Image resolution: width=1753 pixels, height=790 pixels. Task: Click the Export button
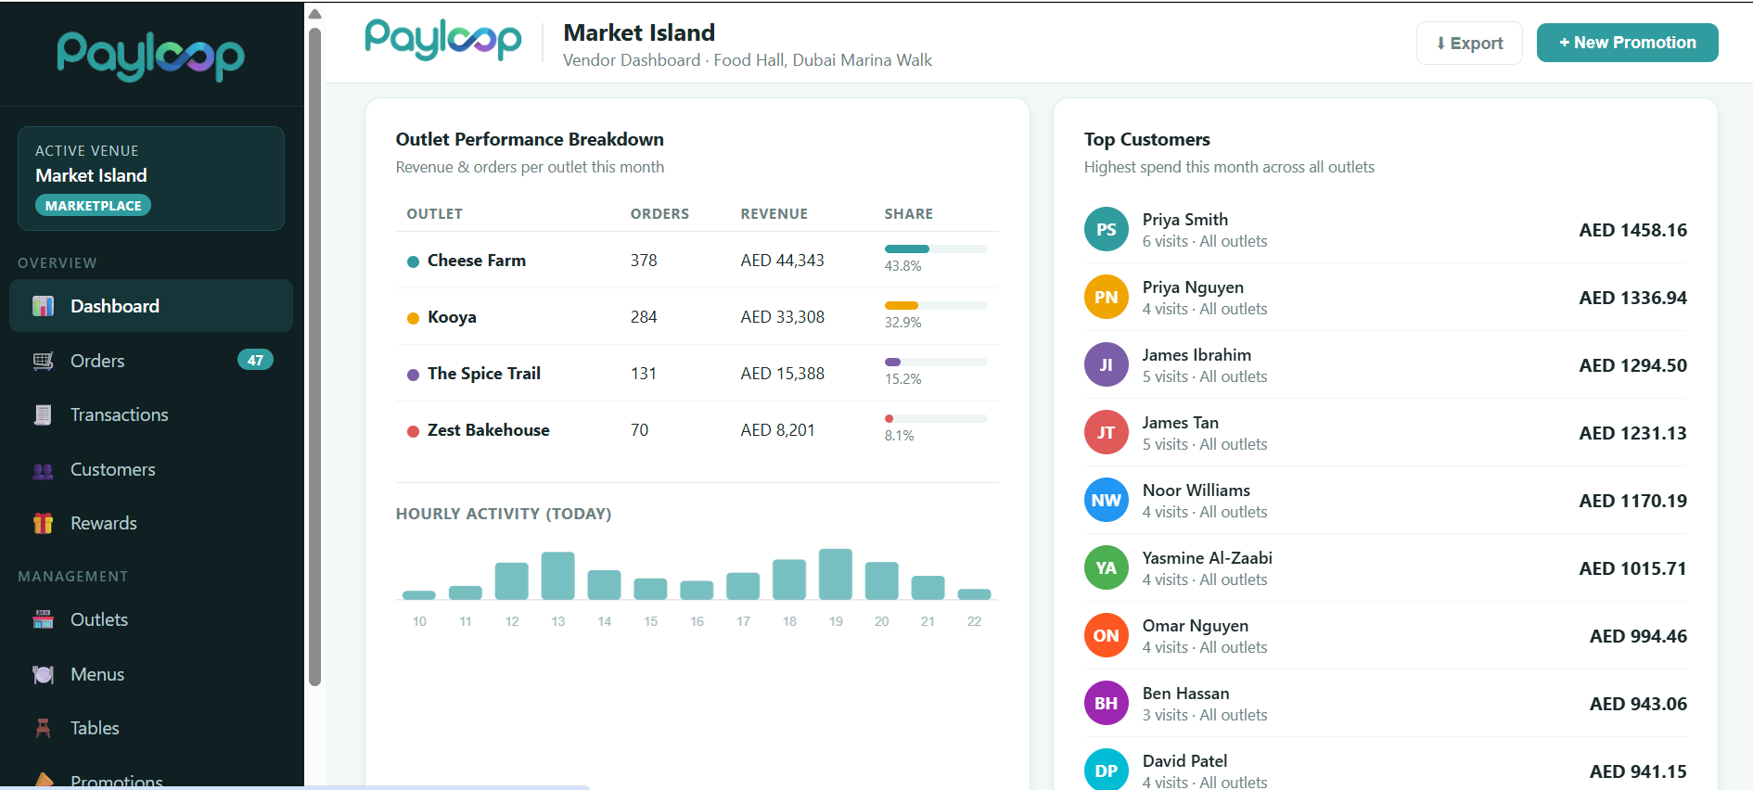(x=1469, y=43)
